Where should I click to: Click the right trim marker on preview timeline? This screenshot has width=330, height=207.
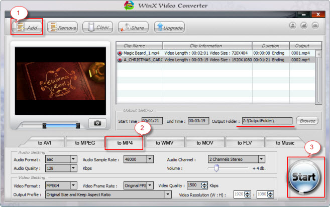point(78,125)
